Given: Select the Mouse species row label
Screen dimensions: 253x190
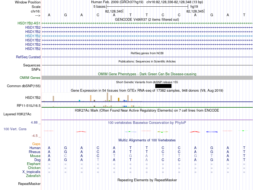Looking at the screenshot, I should click(35, 156).
